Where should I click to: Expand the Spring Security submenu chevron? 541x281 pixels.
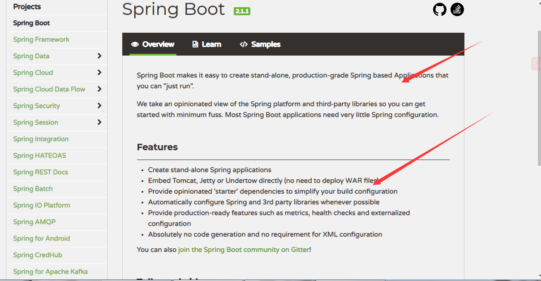pyautogui.click(x=99, y=106)
